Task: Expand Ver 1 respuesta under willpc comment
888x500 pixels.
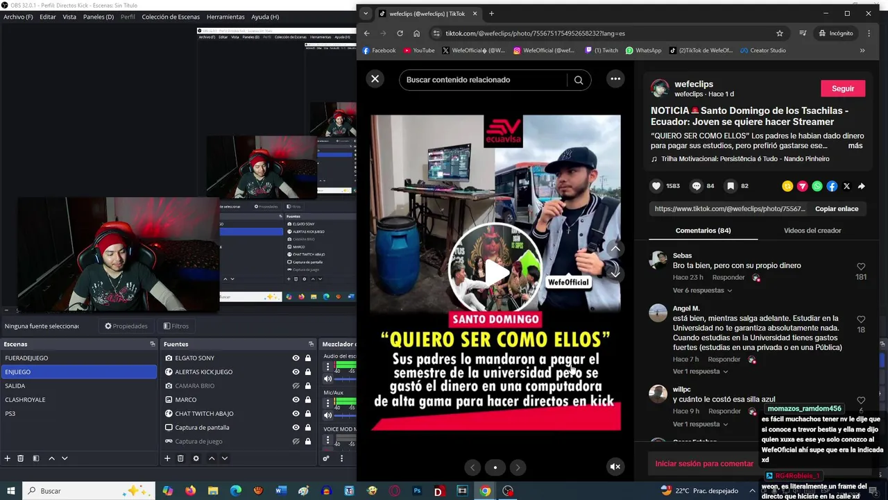Action: point(700,424)
